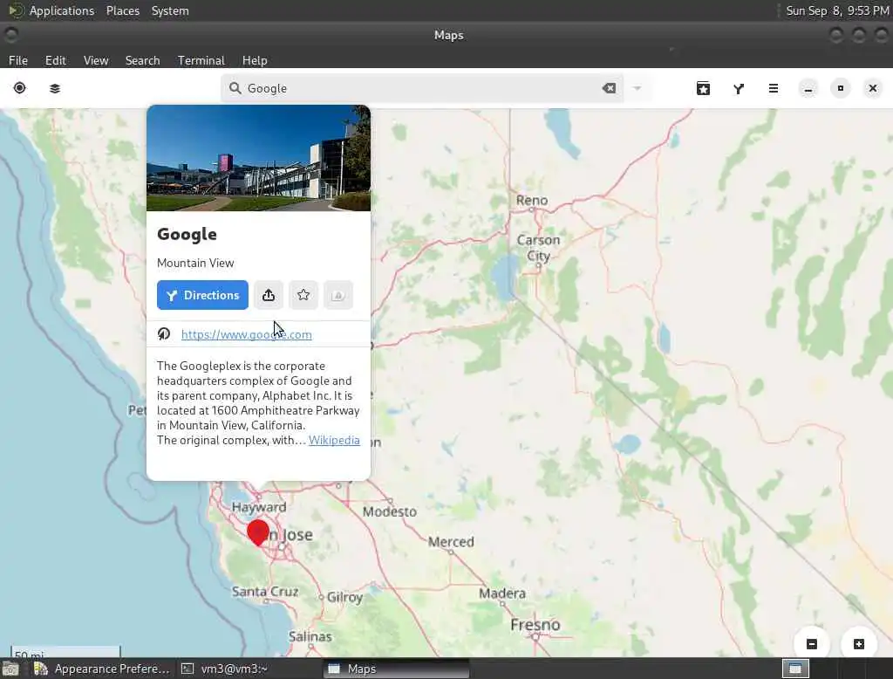Open the Help menu

coord(255,60)
